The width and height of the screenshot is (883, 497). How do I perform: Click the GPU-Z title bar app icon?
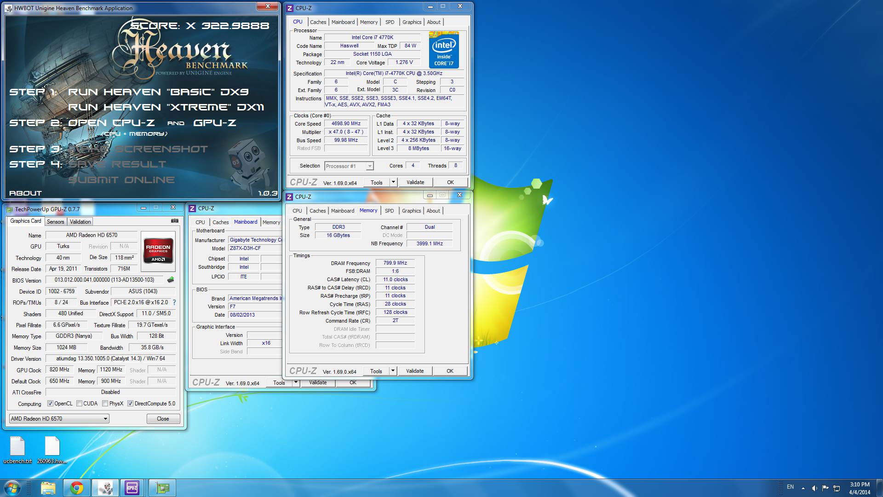coord(10,209)
